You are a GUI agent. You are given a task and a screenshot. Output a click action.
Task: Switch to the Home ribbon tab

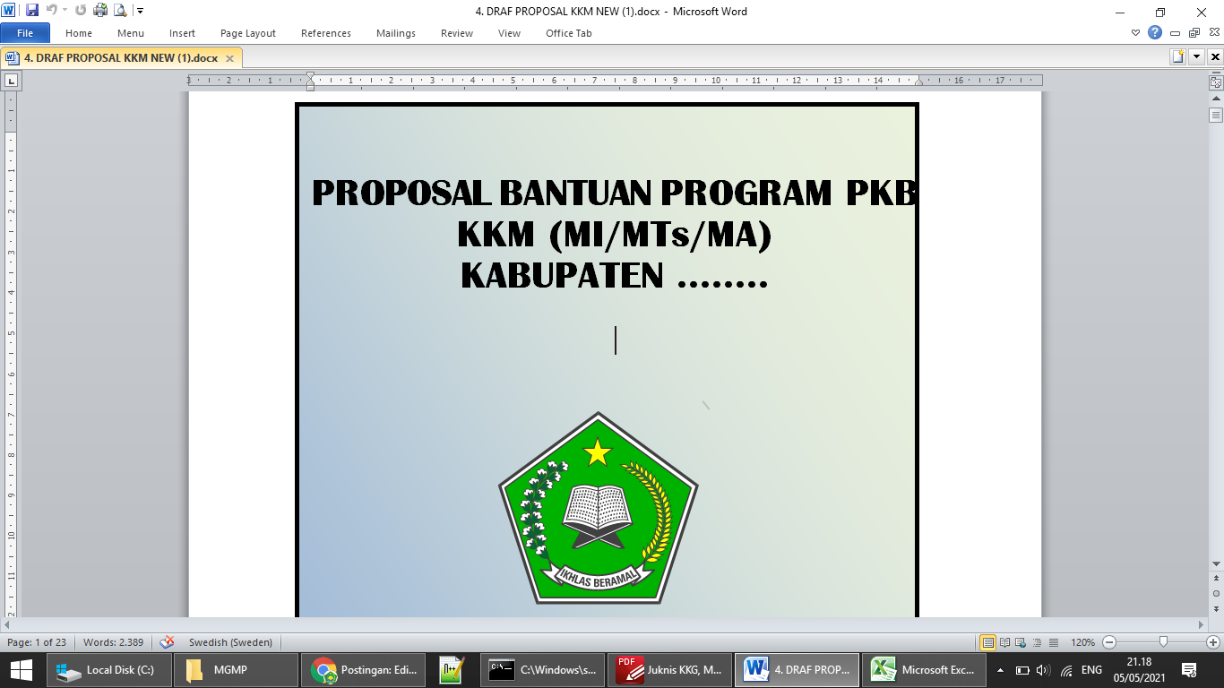click(79, 33)
